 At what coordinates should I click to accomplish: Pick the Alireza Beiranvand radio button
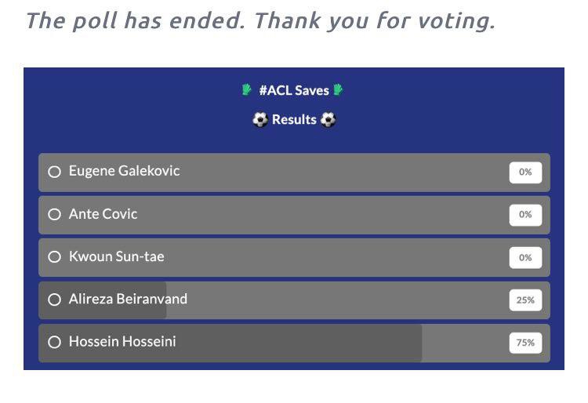click(x=54, y=300)
